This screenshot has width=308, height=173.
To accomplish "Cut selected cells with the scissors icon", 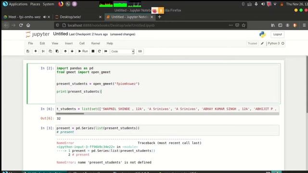I will [43, 51].
